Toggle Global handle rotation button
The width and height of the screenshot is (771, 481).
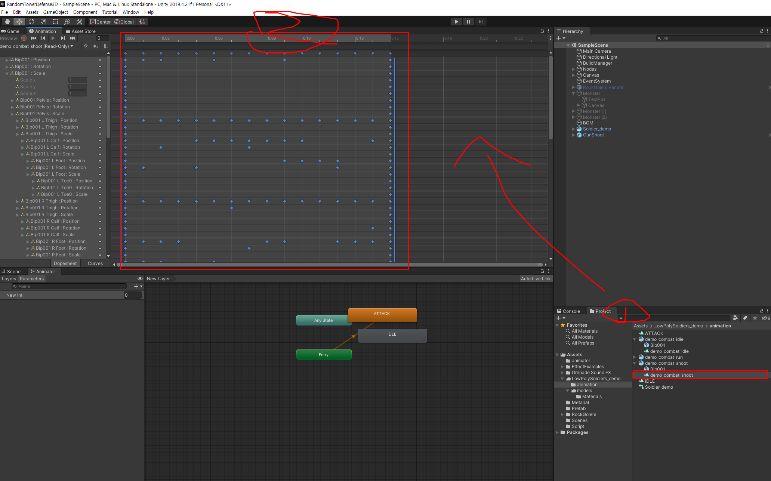click(124, 22)
